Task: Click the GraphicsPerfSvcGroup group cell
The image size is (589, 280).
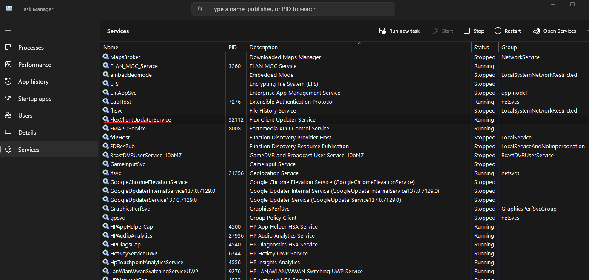Action: (x=529, y=209)
